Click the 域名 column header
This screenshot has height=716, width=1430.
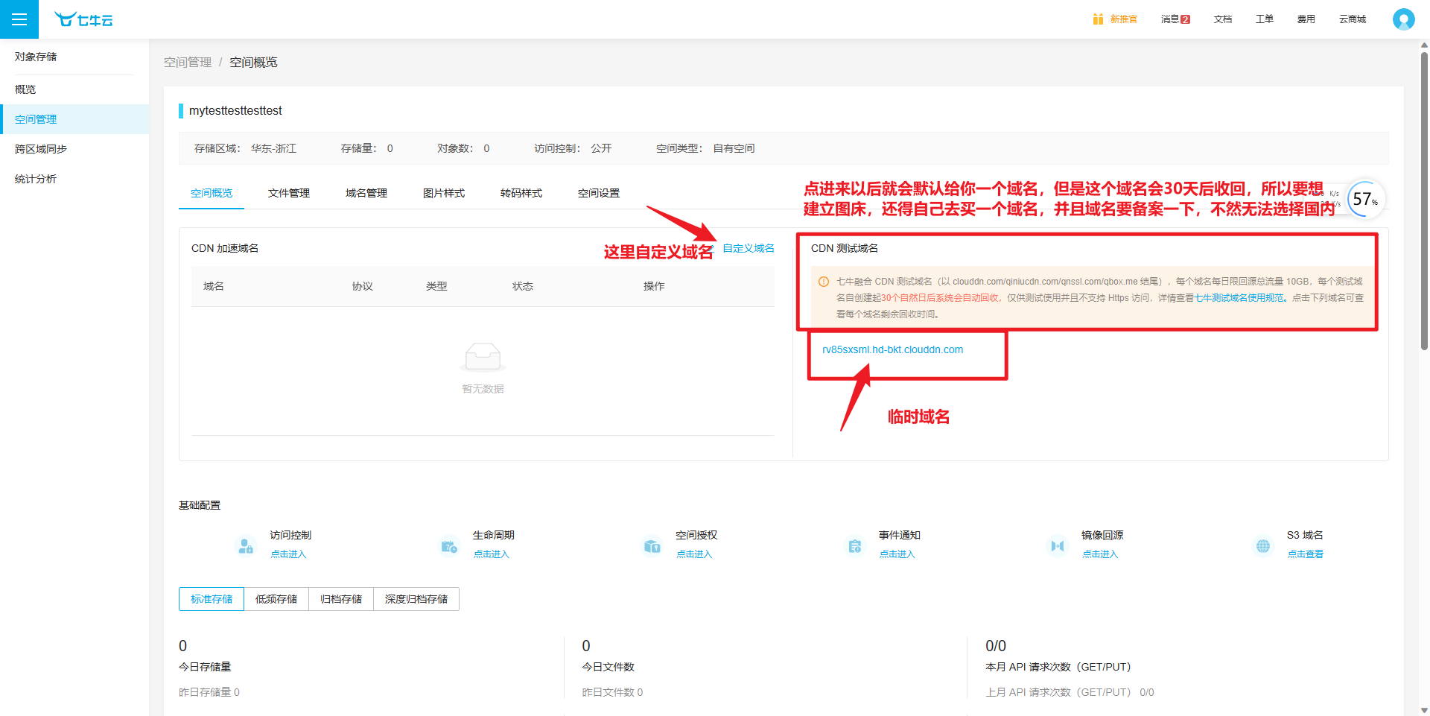click(214, 286)
